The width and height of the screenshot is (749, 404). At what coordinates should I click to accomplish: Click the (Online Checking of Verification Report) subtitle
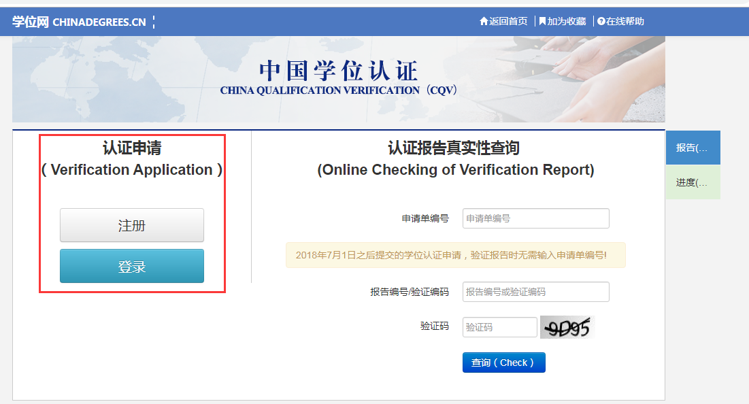coord(456,169)
